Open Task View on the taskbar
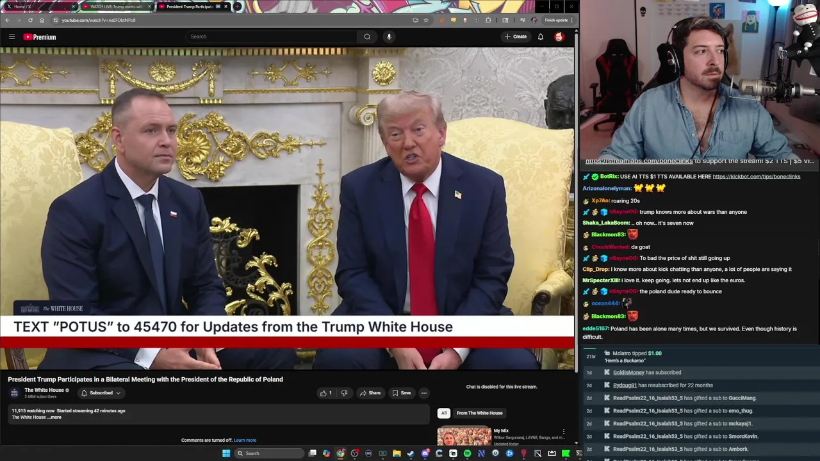Image resolution: width=820 pixels, height=461 pixels. coord(312,453)
